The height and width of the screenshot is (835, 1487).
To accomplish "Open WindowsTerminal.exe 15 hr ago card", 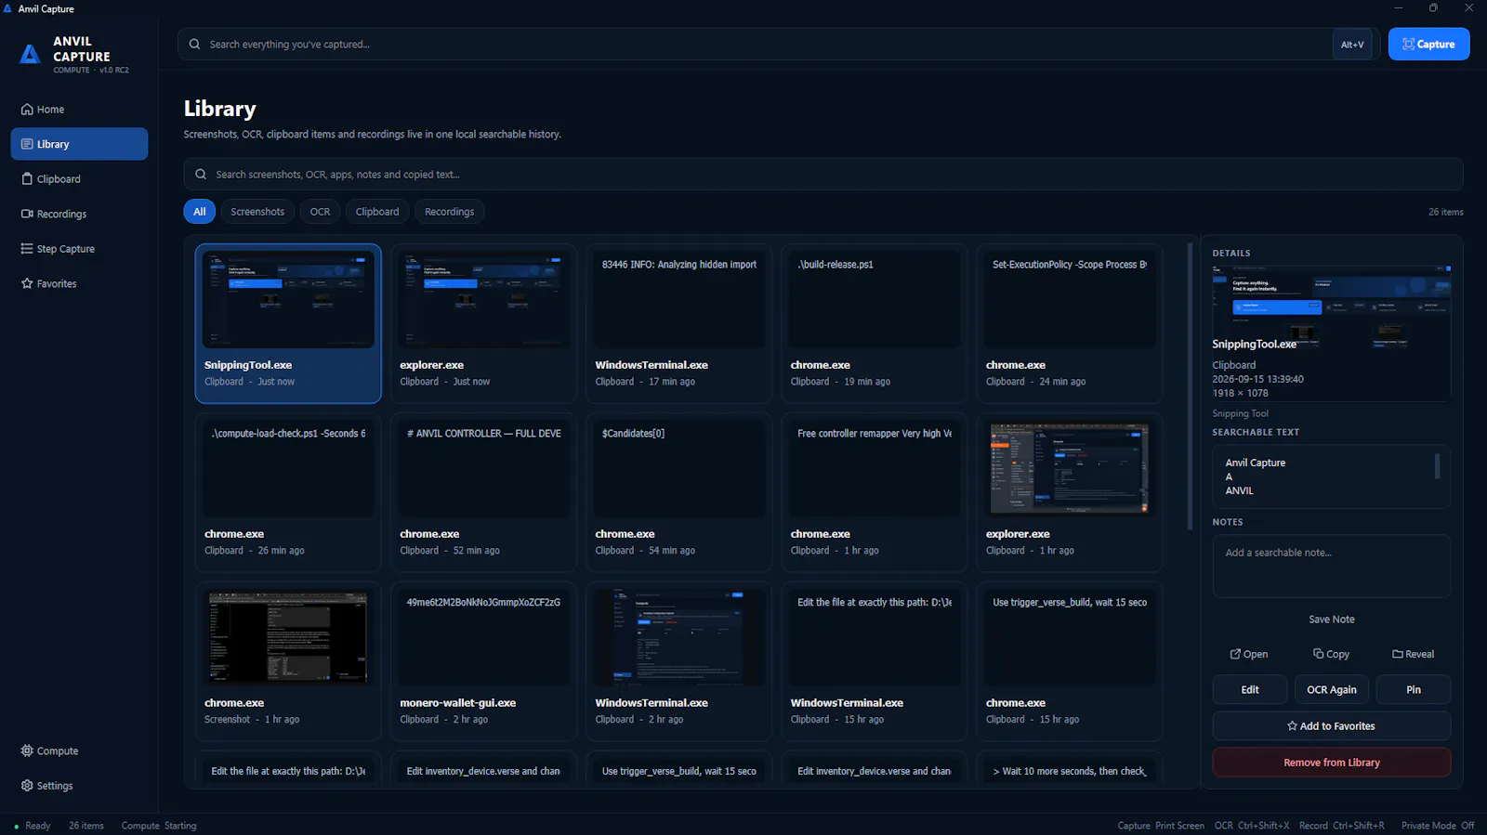I will click(x=875, y=661).
